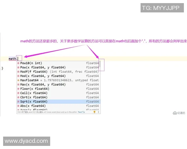
Task: Choose the Mod(x float64, y float64) completion
Action: 43,76
